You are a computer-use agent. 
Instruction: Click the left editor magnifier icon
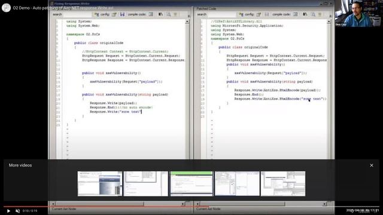[169, 14]
